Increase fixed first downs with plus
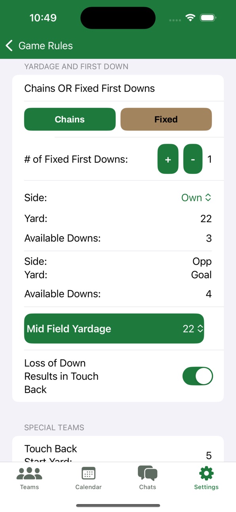The height and width of the screenshot is (512, 236). tap(168, 159)
